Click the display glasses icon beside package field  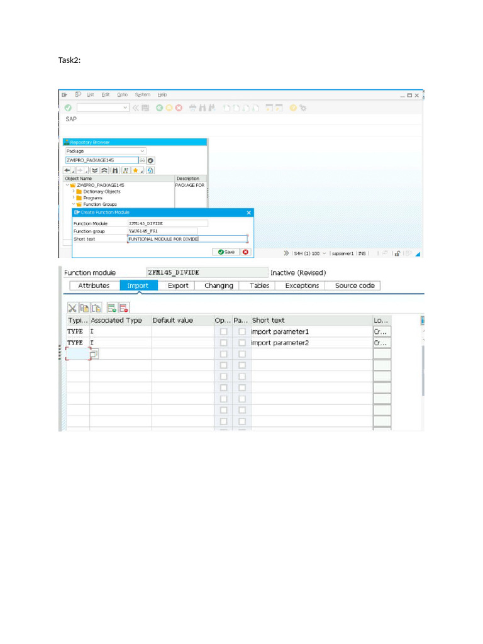(x=142, y=160)
